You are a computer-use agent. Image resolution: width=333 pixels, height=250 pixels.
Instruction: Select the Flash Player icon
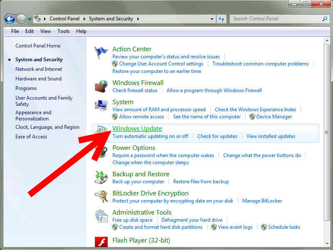pyautogui.click(x=101, y=242)
